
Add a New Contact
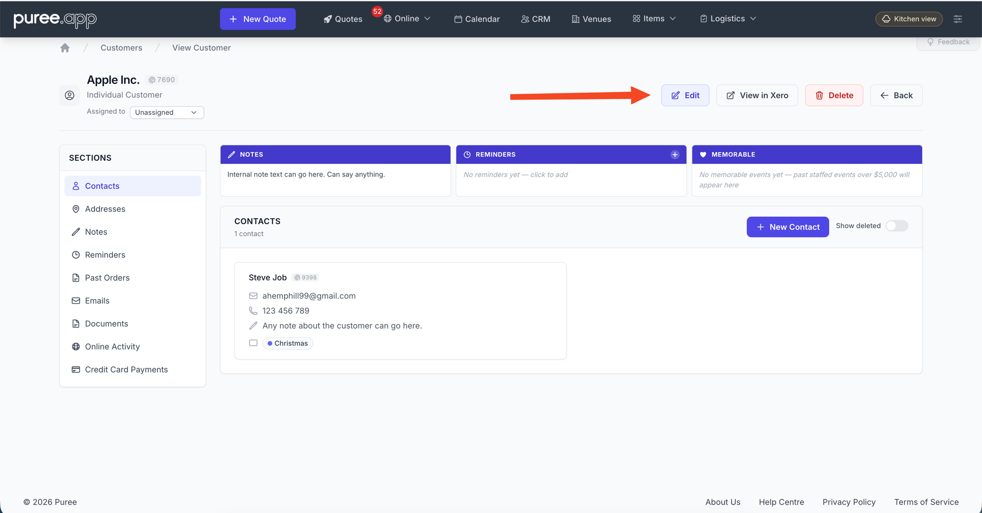(788, 227)
